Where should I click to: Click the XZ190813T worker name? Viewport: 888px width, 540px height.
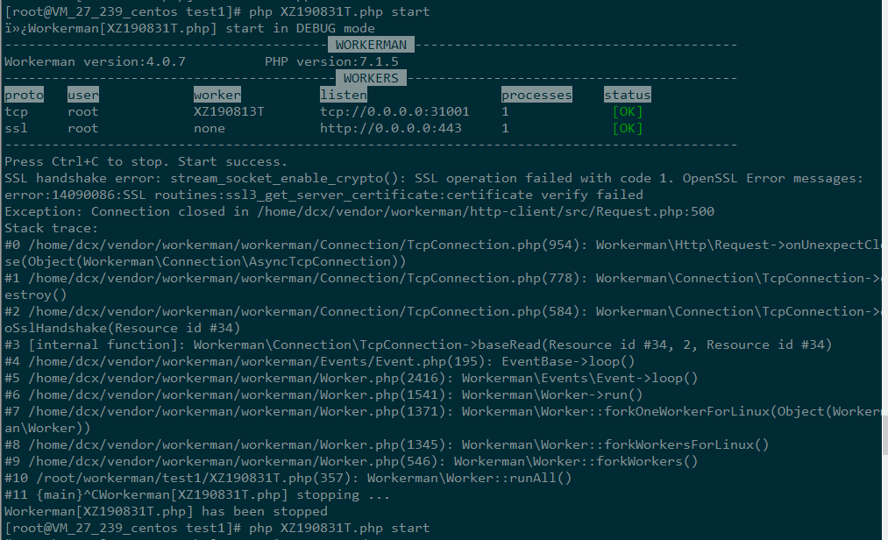(229, 111)
